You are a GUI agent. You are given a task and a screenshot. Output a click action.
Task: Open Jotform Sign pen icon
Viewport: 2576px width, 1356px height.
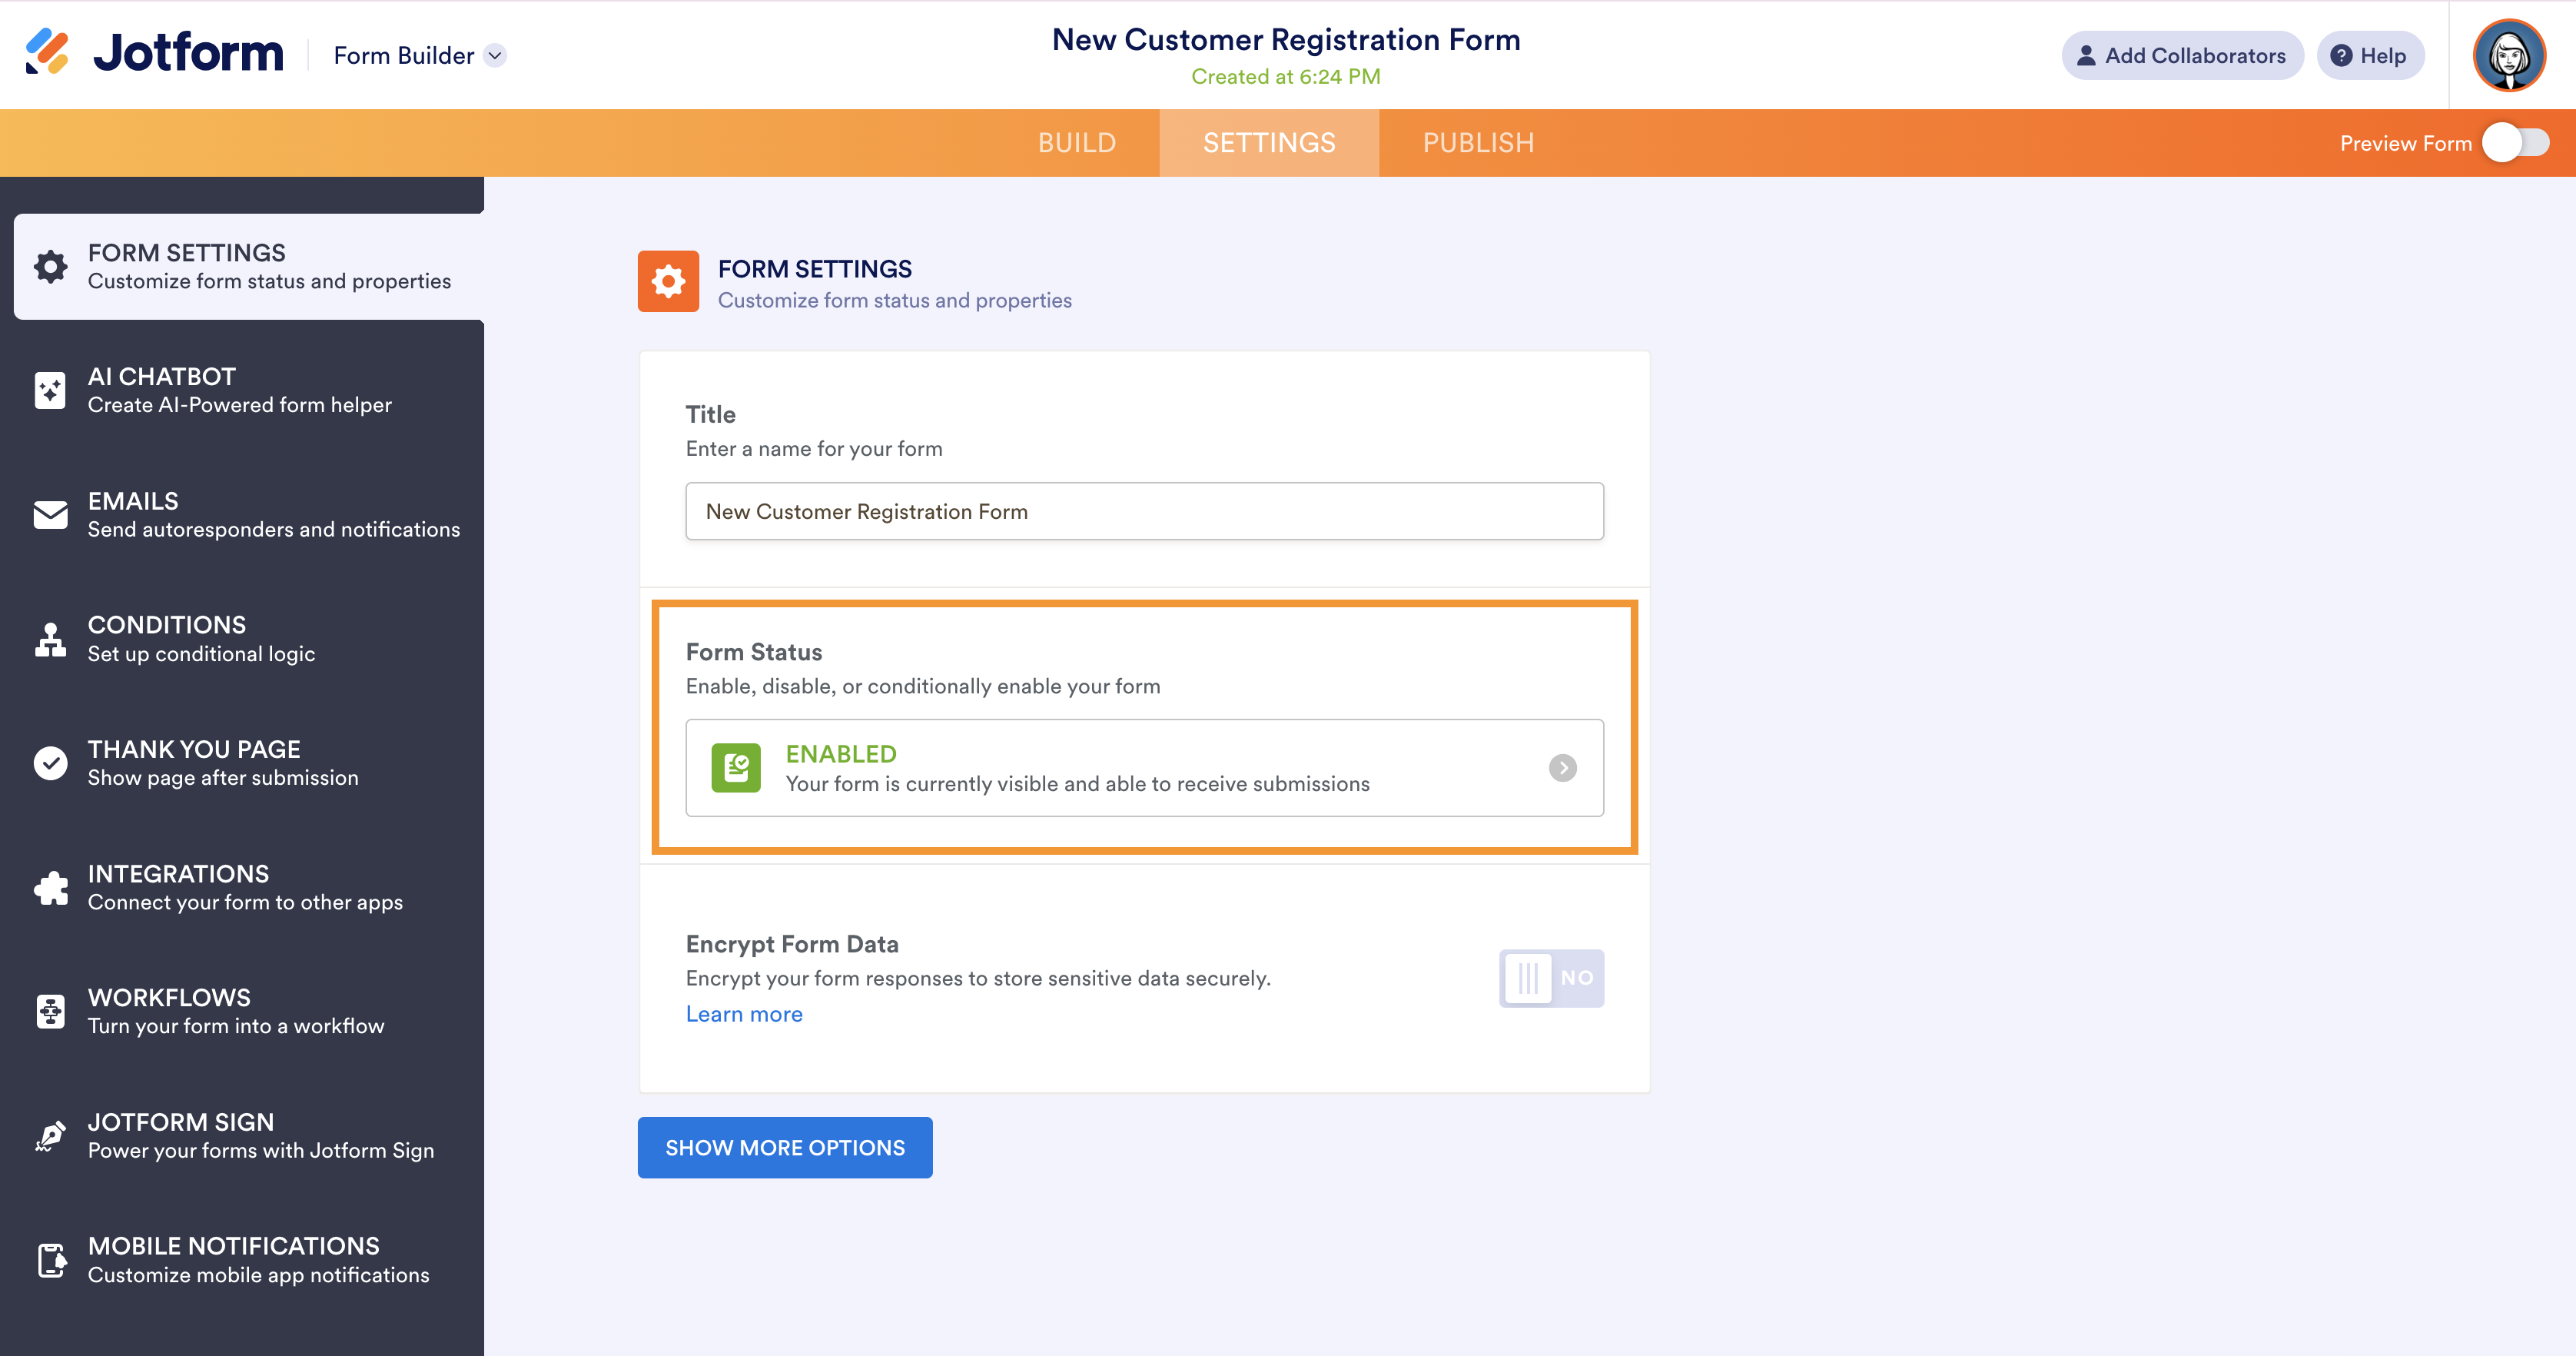(x=50, y=1136)
